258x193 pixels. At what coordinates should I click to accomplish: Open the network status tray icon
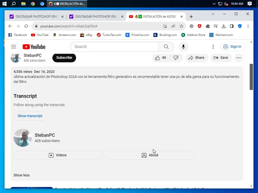click(220, 4)
